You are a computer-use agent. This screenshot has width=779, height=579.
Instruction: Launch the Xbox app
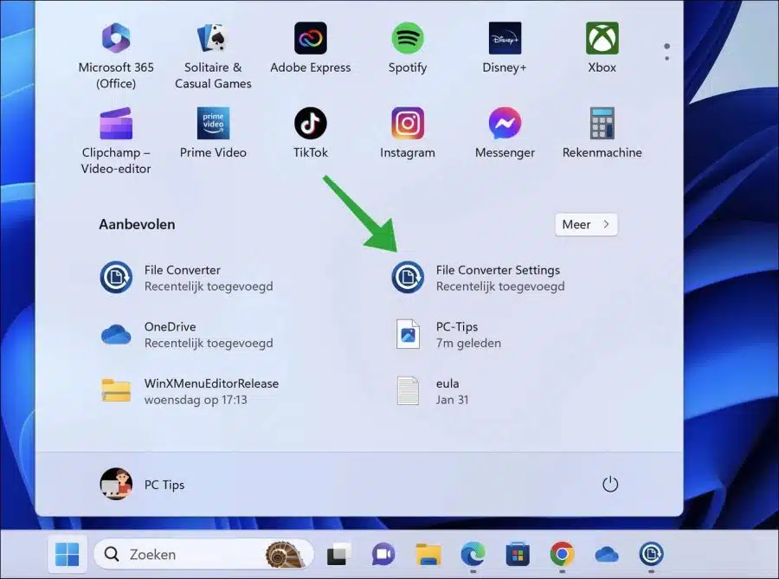click(602, 48)
